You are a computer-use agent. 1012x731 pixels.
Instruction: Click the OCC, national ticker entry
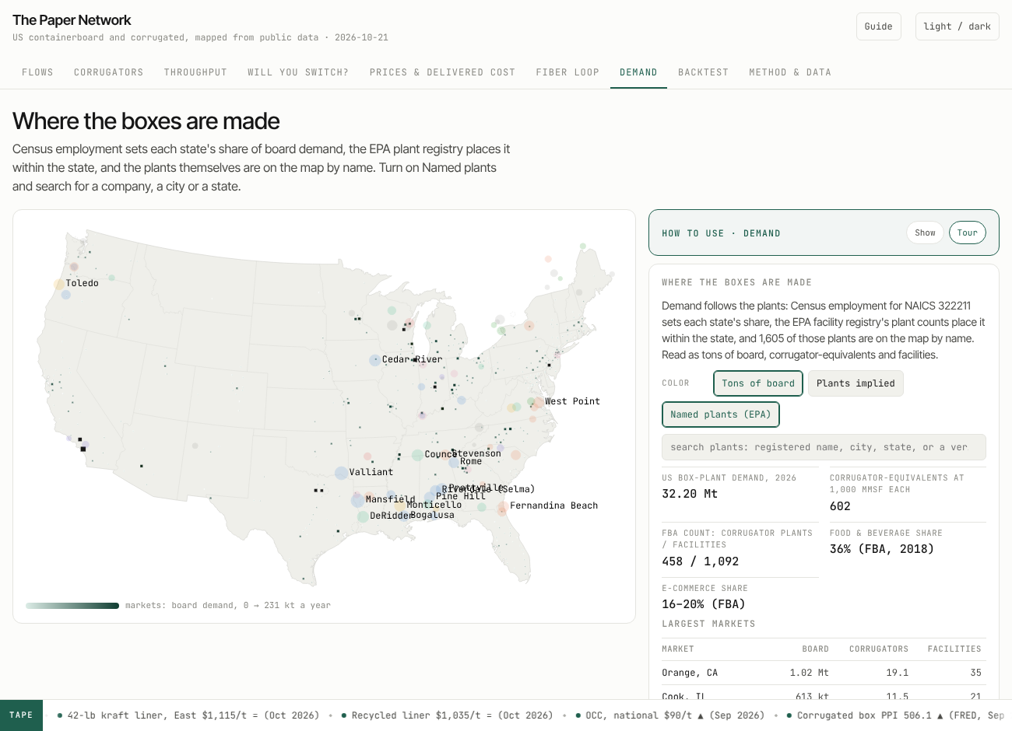[x=670, y=715]
